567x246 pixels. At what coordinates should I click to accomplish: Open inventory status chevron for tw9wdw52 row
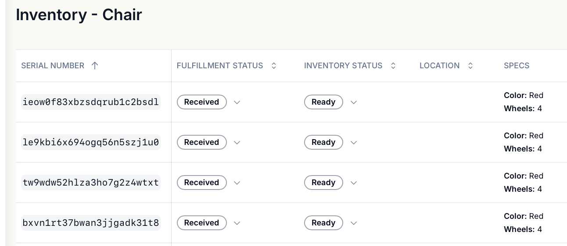(x=354, y=183)
